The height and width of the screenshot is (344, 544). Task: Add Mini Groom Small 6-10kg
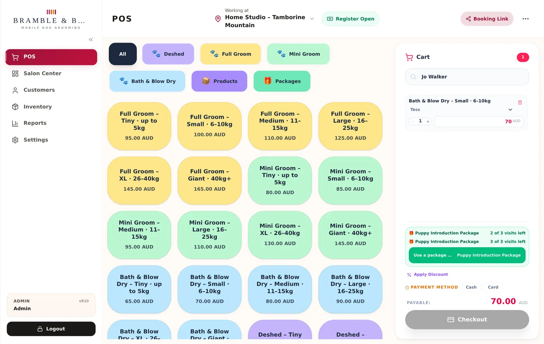[x=350, y=180]
